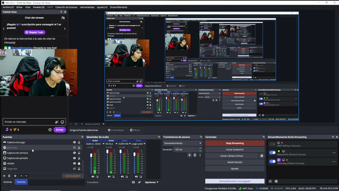Hide the Captura de juego source
This screenshot has width=339, height=191.
[74, 142]
